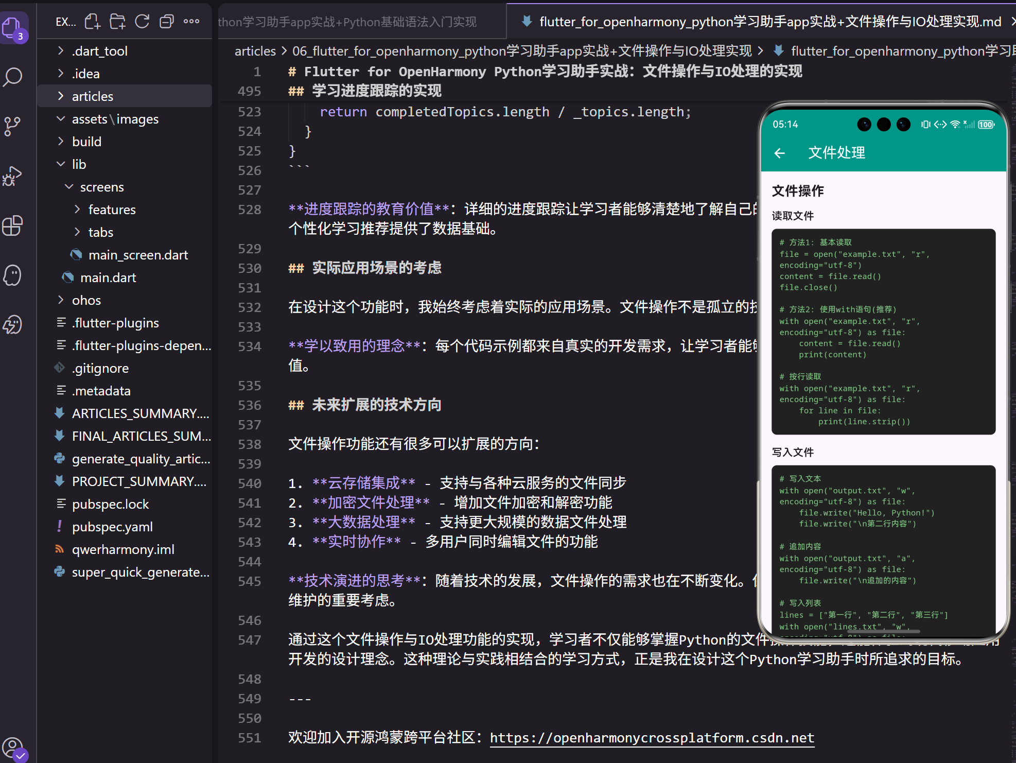This screenshot has width=1016, height=763.
Task: Tap the back arrow in phone preview
Action: (780, 153)
